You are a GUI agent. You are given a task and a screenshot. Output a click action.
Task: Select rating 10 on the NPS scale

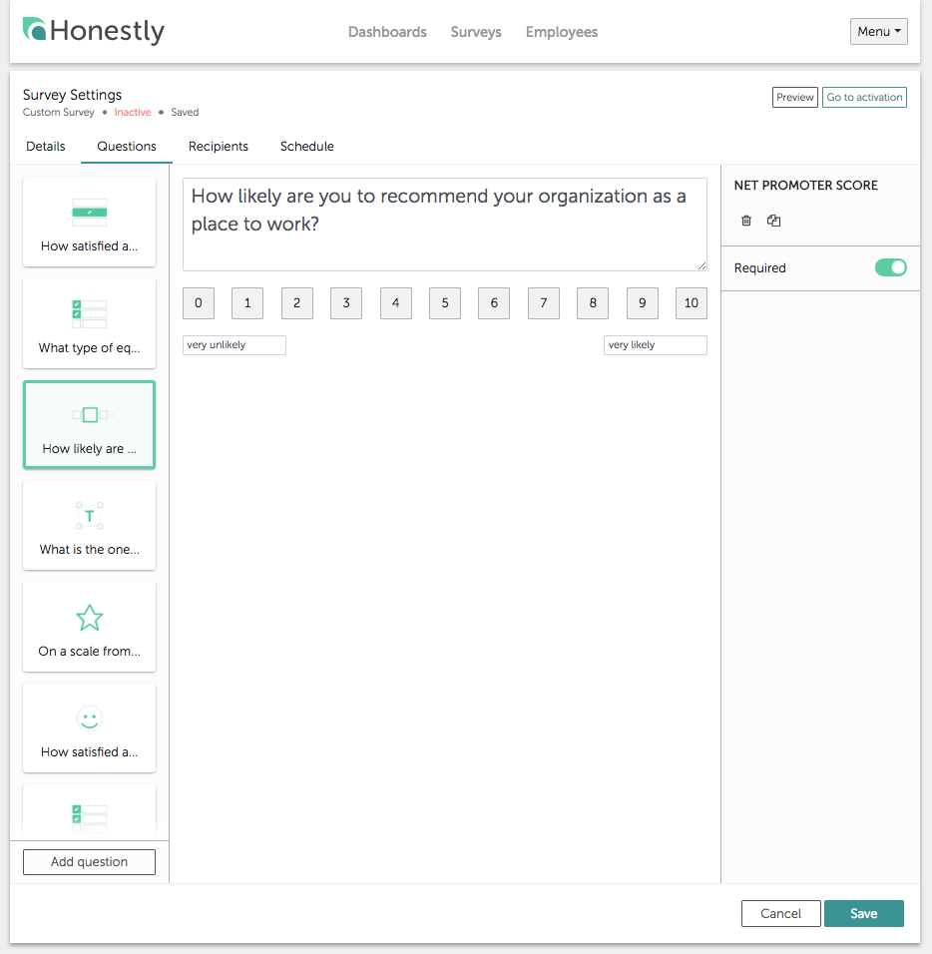click(691, 302)
